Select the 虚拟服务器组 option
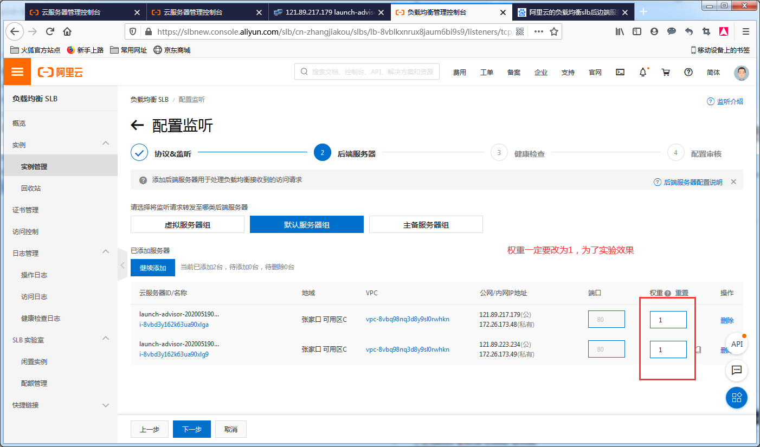 tap(188, 225)
